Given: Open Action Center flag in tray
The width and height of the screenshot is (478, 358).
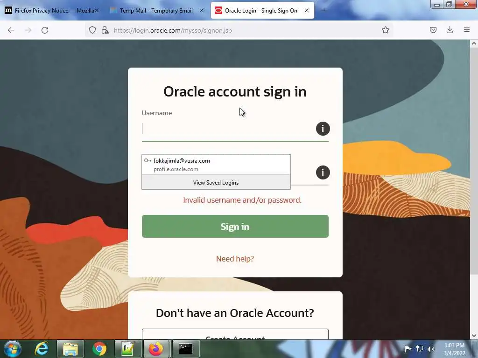Looking at the screenshot, I should pyautogui.click(x=408, y=349).
